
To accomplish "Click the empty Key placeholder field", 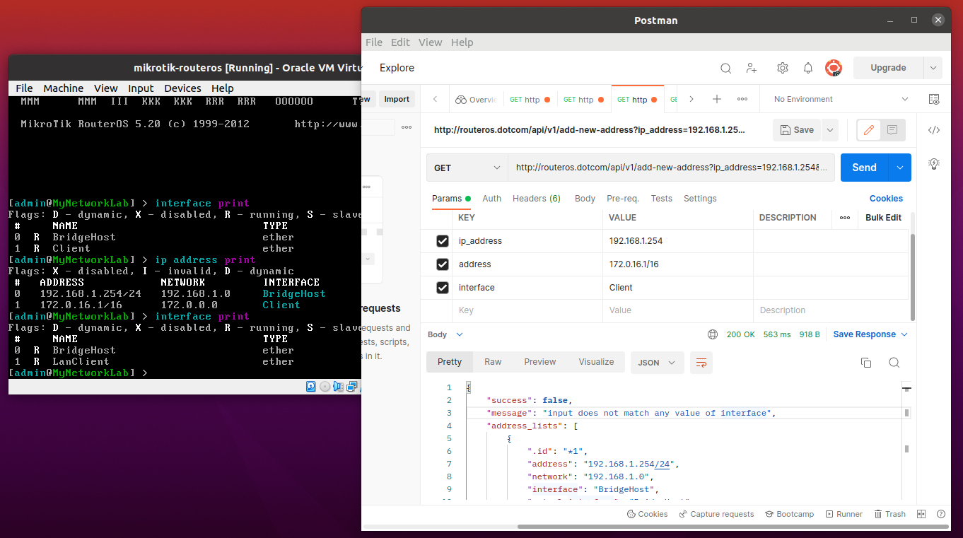I will pos(527,310).
